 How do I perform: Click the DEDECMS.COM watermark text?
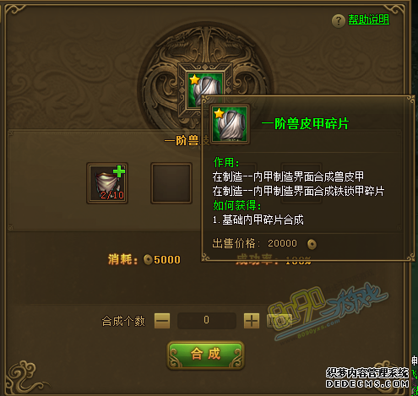[x=367, y=383]
